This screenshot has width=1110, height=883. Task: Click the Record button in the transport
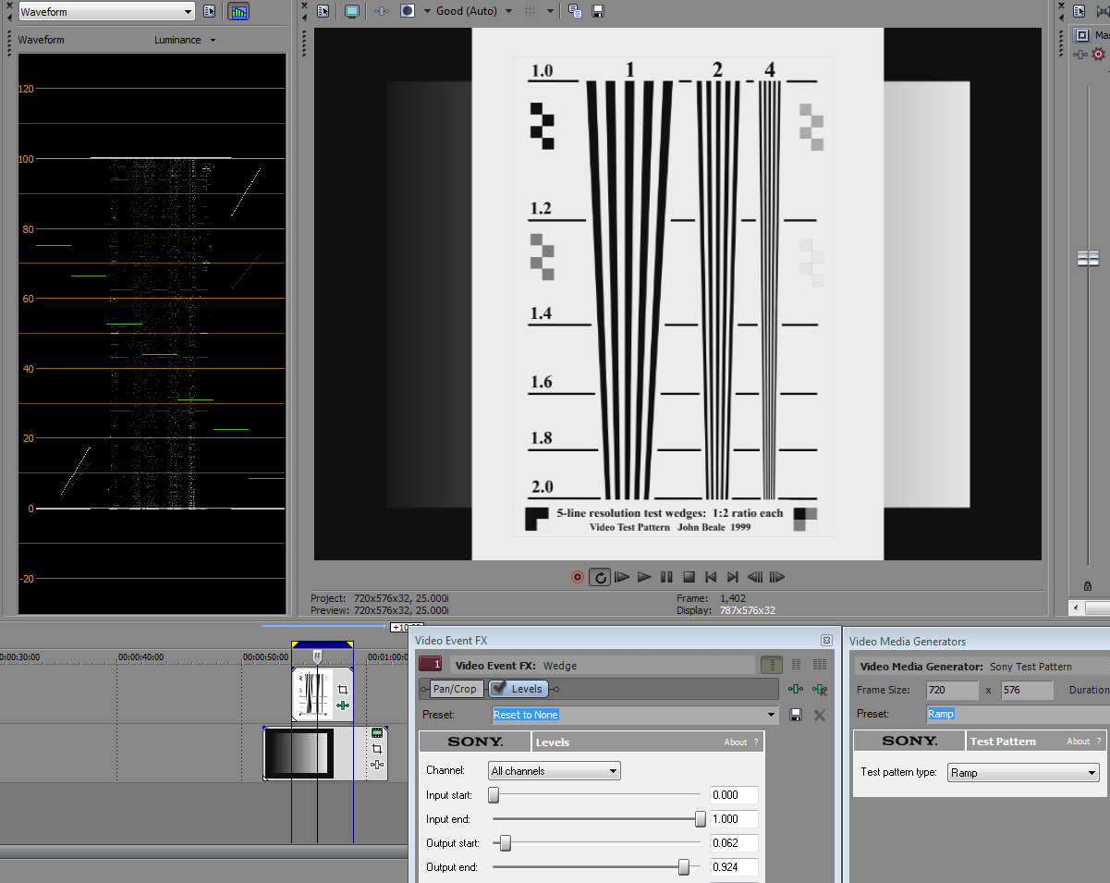point(578,577)
